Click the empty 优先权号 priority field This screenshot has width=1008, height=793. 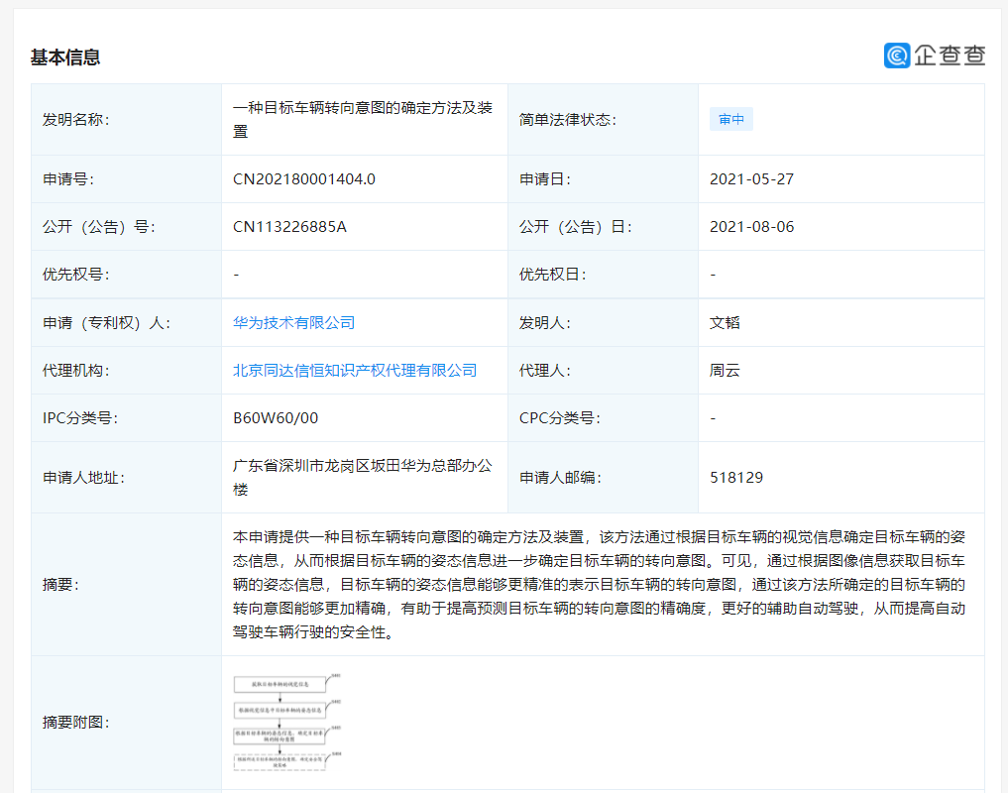tap(237, 274)
